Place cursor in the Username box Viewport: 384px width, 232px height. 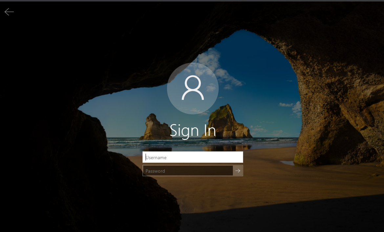point(193,157)
